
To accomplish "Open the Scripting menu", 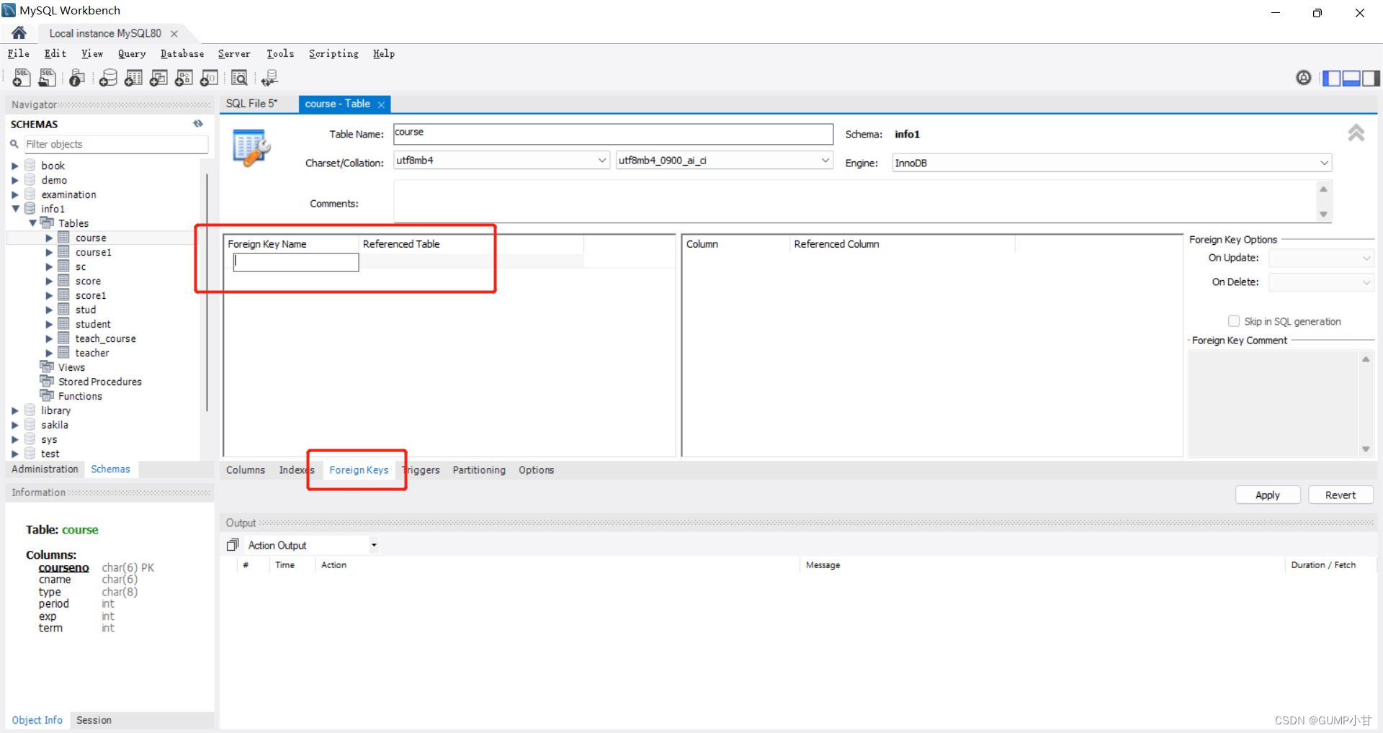I will coord(334,53).
